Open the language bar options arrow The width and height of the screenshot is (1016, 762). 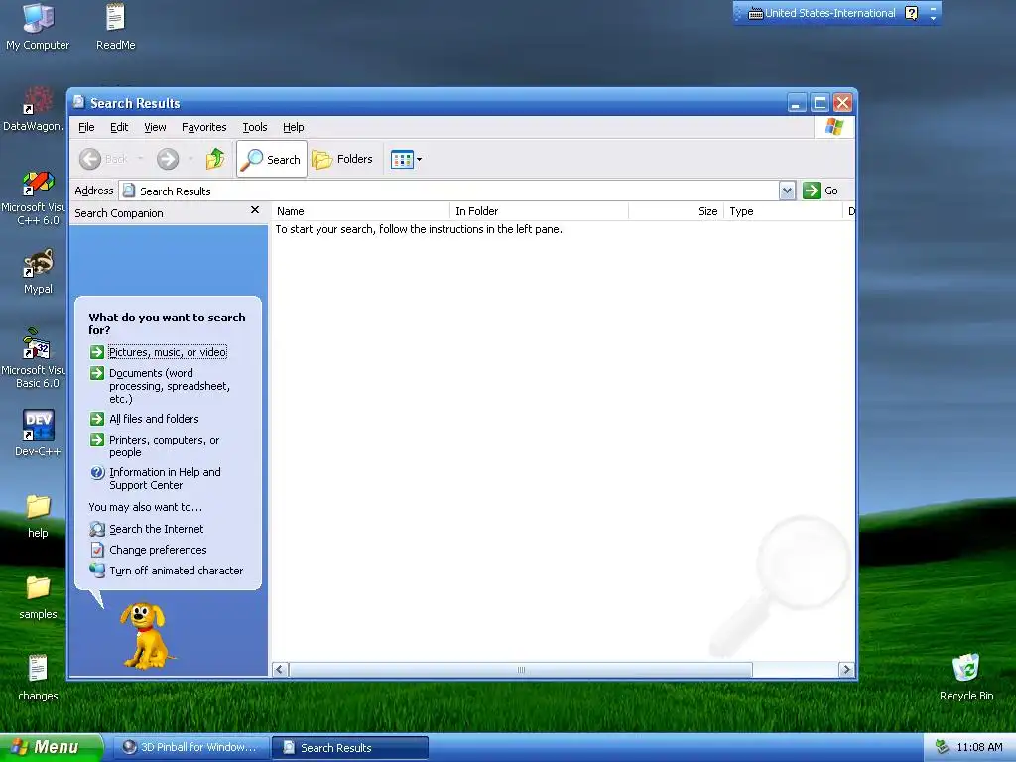(x=933, y=18)
